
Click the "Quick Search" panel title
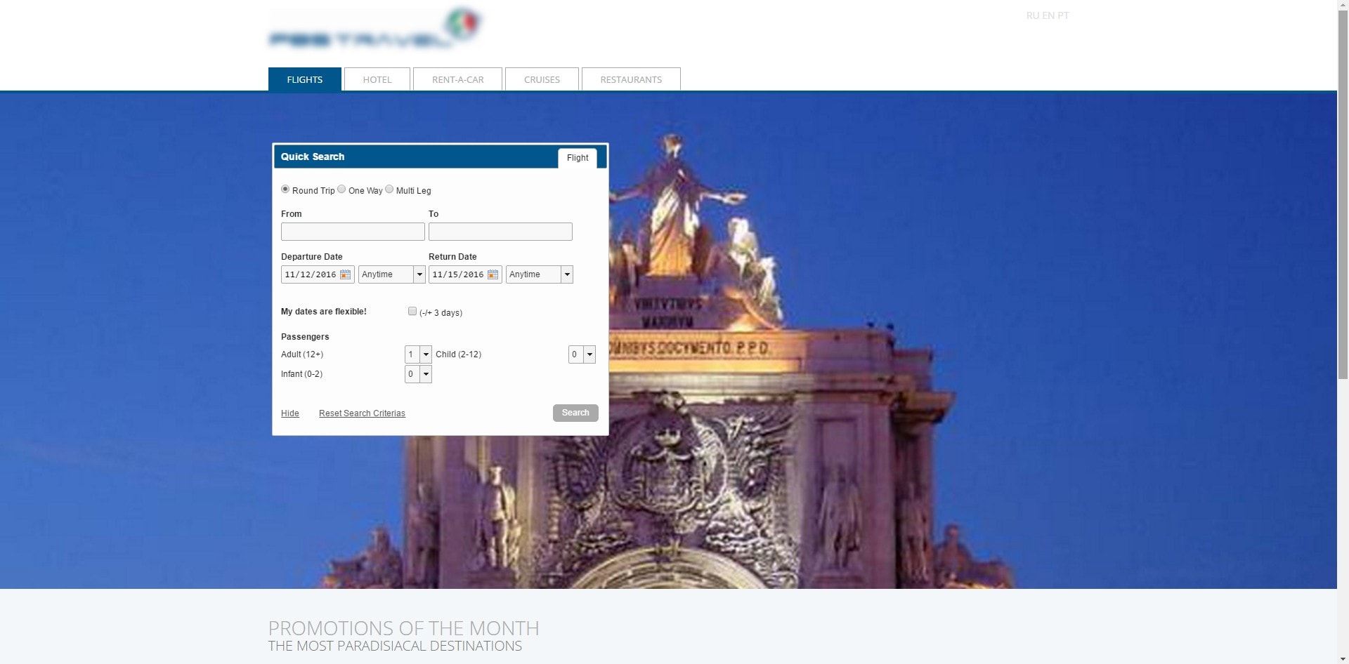pyautogui.click(x=313, y=157)
